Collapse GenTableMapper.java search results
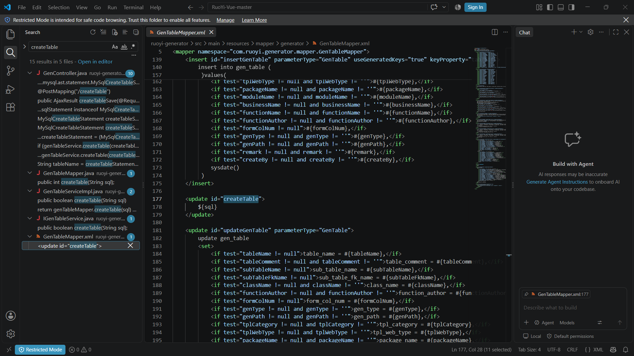 [x=30, y=173]
